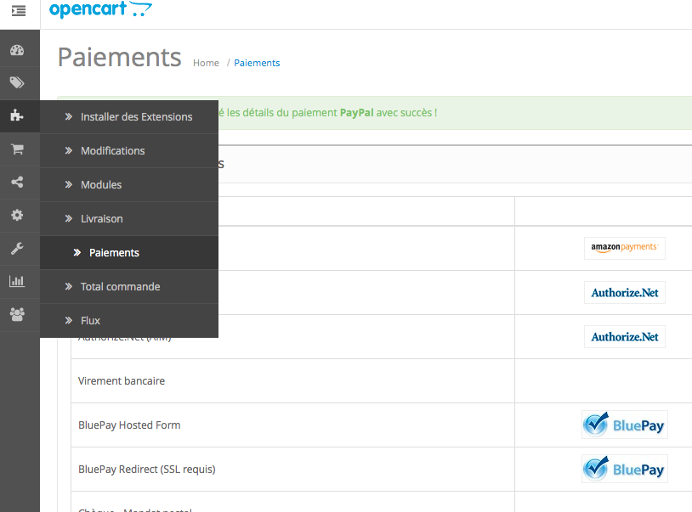The width and height of the screenshot is (692, 512).
Task: Open the Sales shopping cart icon
Action: [17, 149]
